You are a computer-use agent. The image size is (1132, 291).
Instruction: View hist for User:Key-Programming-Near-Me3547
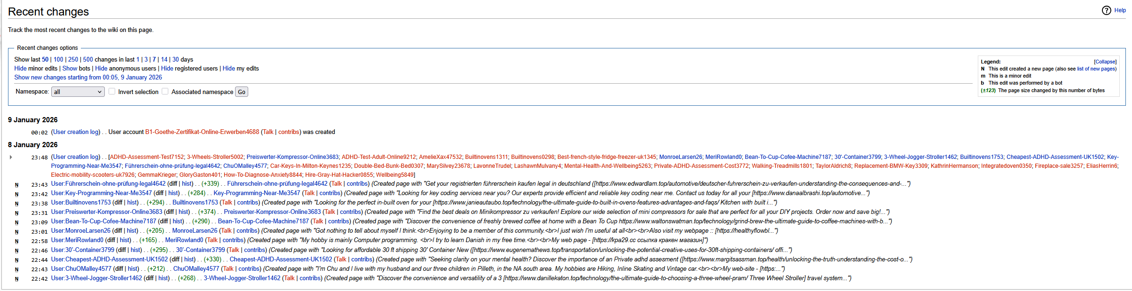click(x=173, y=193)
